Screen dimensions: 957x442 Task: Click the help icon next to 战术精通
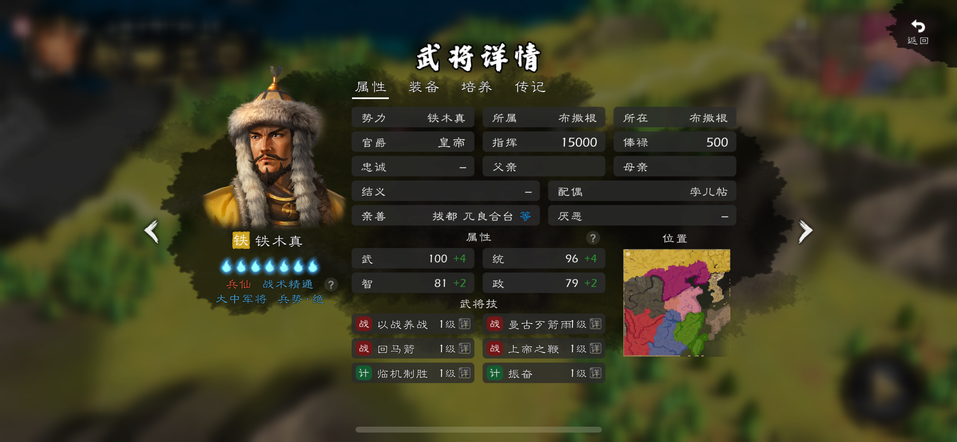click(x=331, y=284)
